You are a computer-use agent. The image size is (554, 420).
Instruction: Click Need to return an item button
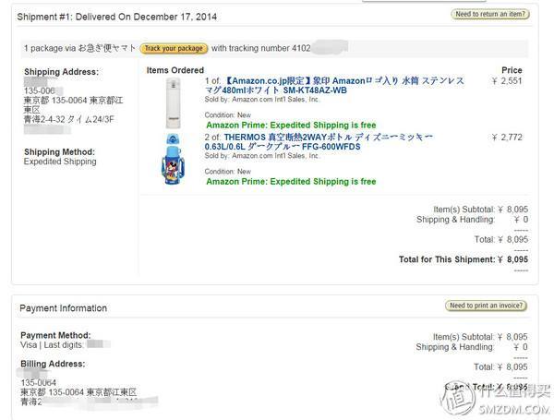(x=490, y=14)
